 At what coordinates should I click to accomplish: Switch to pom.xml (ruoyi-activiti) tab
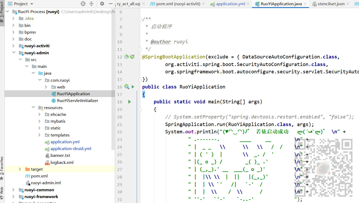[x=175, y=4]
